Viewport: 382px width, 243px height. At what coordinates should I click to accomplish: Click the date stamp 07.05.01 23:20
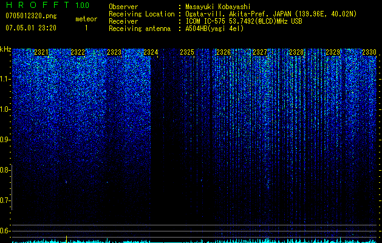[31, 28]
